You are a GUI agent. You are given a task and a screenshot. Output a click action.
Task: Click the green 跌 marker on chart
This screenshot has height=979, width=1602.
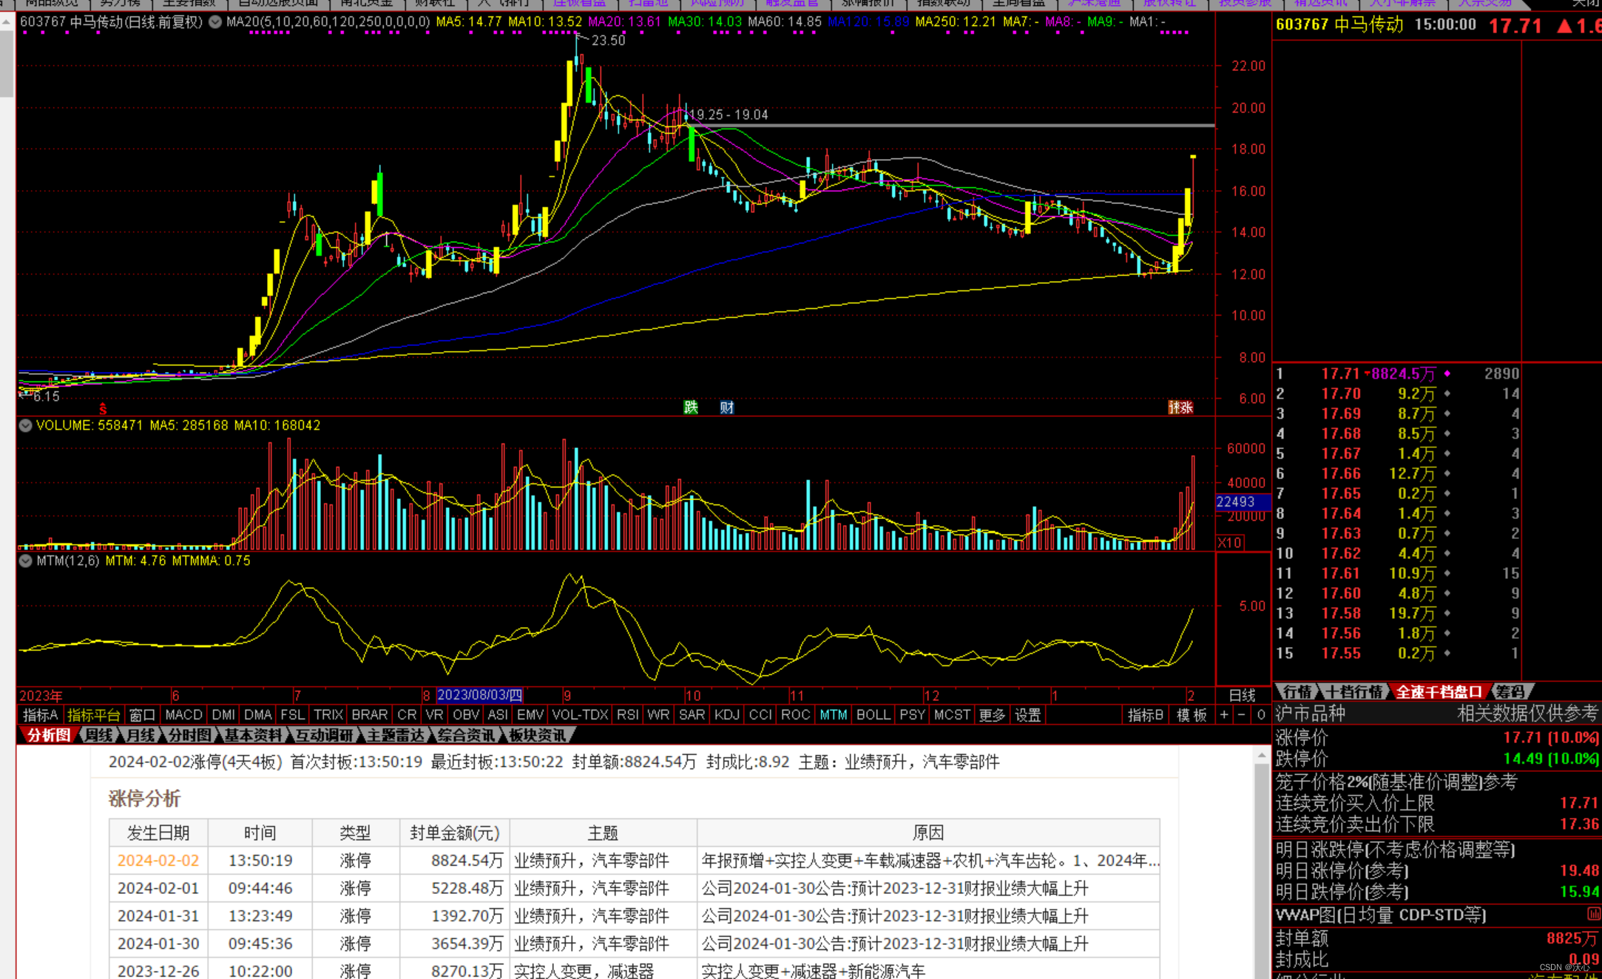click(x=690, y=407)
